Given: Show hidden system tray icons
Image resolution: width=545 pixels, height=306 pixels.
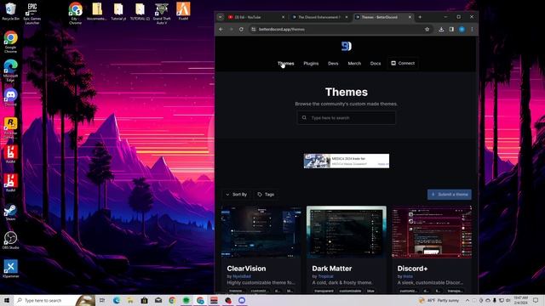Looking at the screenshot, I should coord(468,300).
